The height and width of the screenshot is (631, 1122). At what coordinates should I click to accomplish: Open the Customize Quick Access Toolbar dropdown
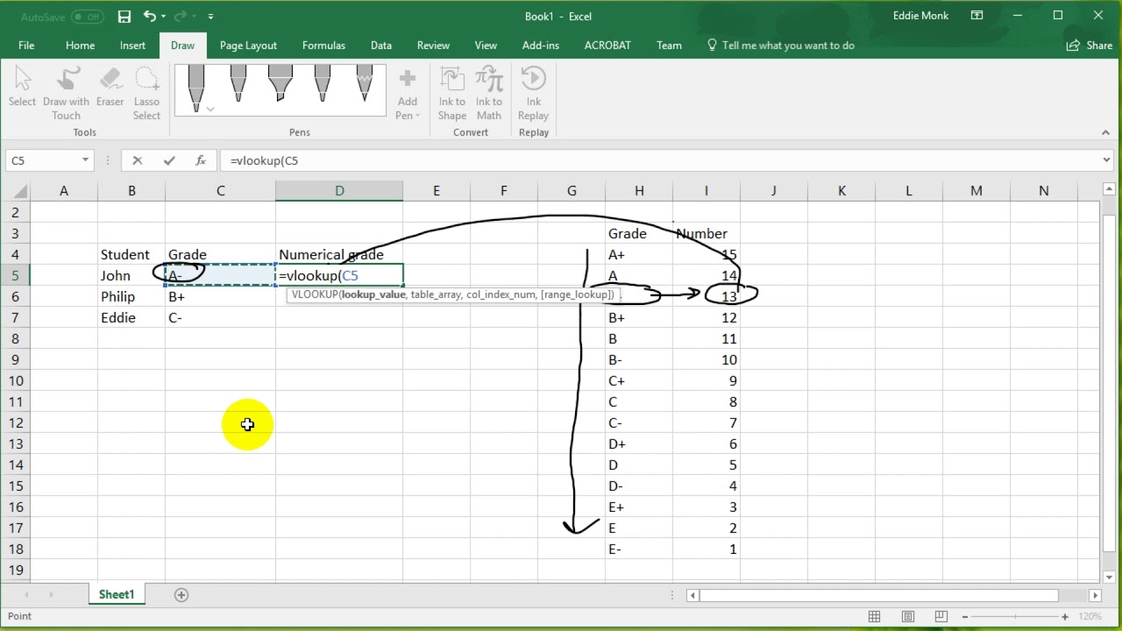click(x=211, y=17)
